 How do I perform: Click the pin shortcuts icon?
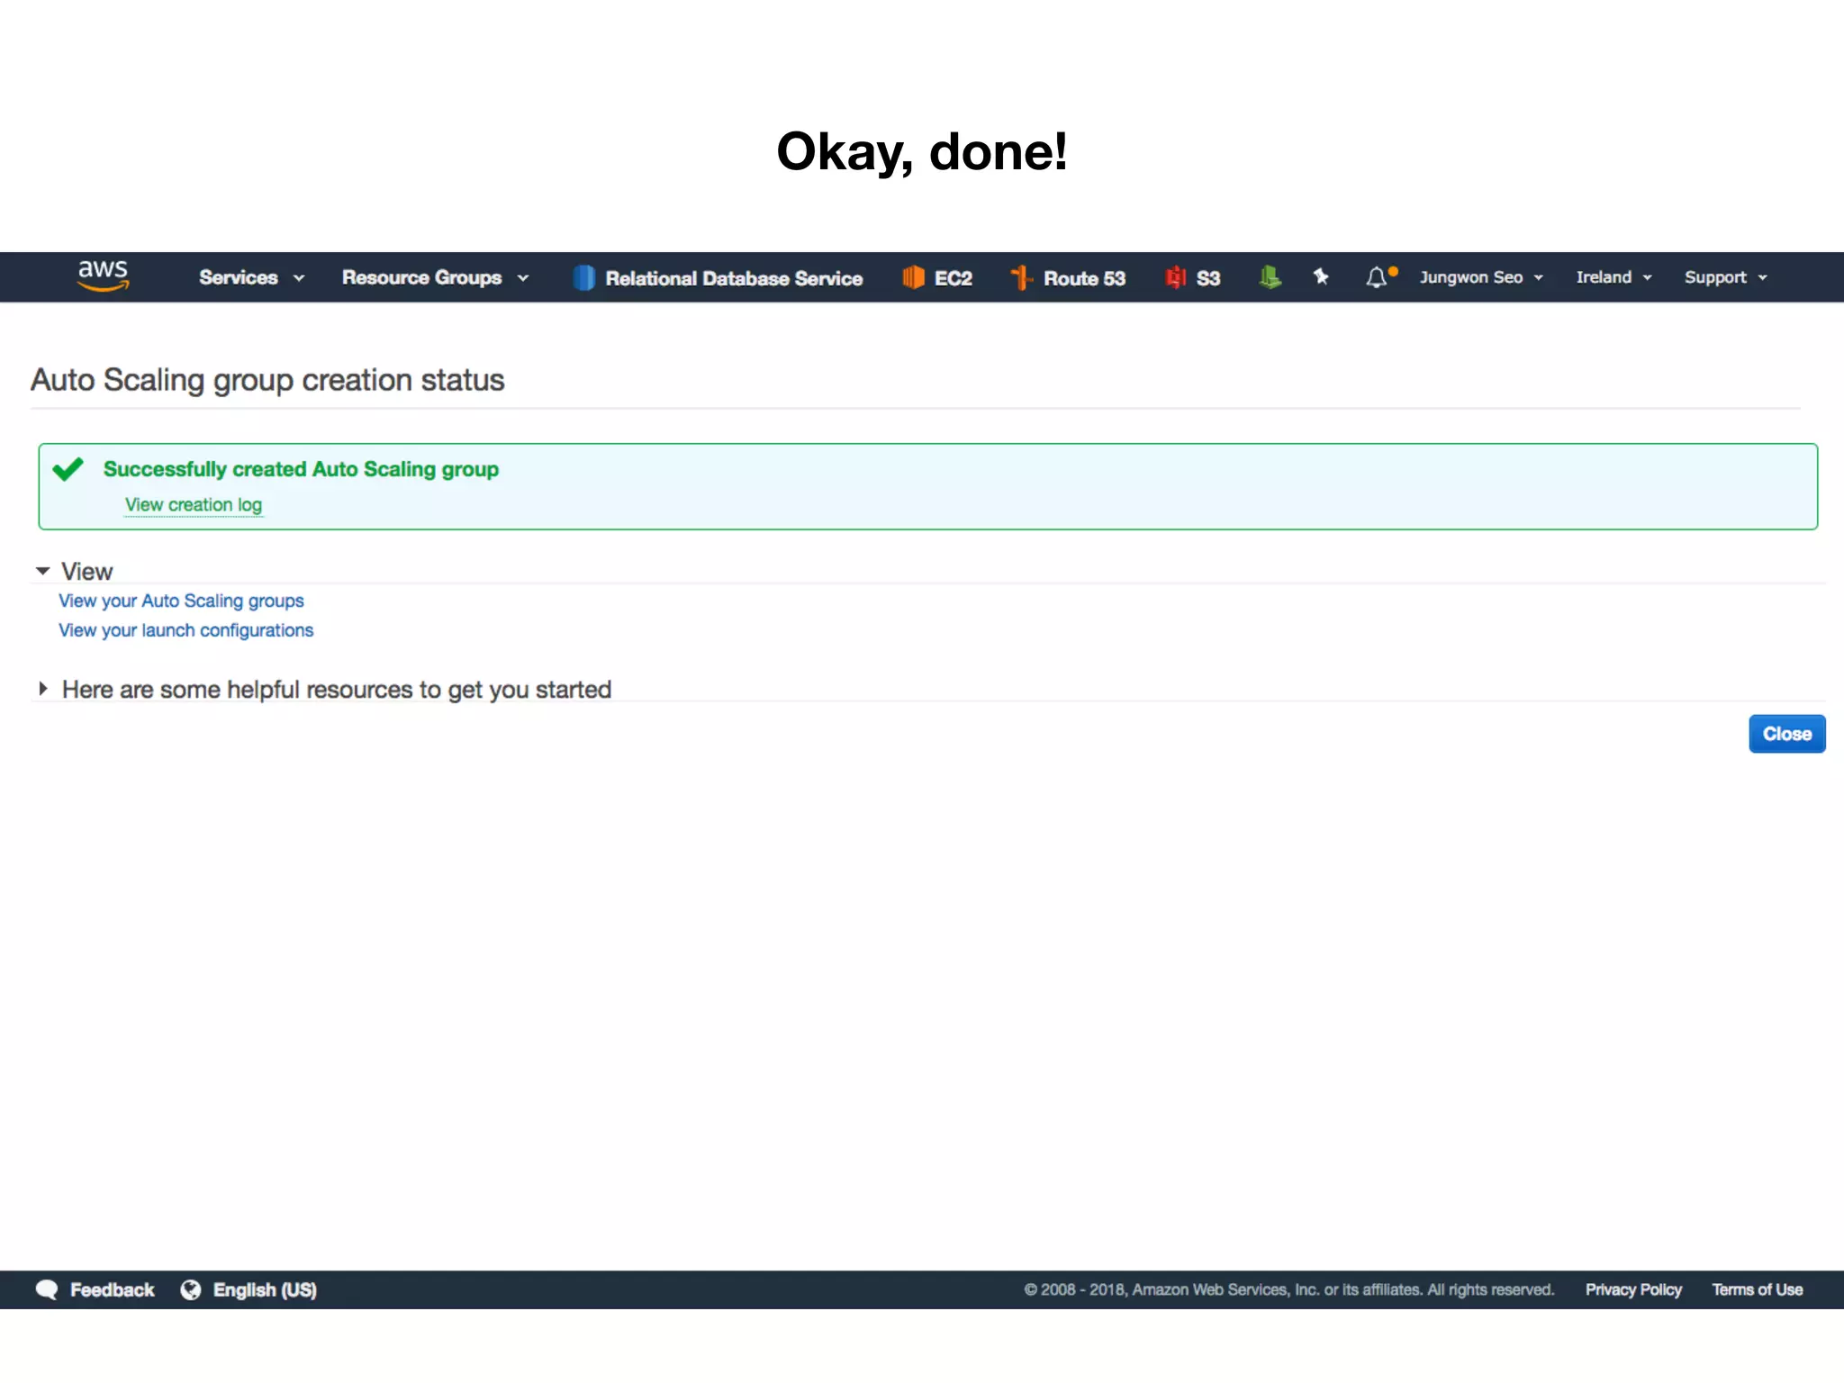pyautogui.click(x=1321, y=276)
